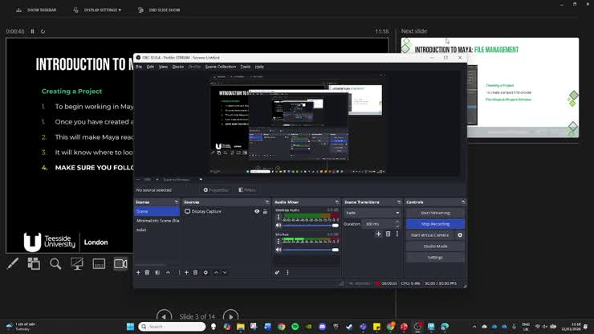Click Show Taskbar in presenter view
The image size is (594, 334).
pyautogui.click(x=36, y=10)
